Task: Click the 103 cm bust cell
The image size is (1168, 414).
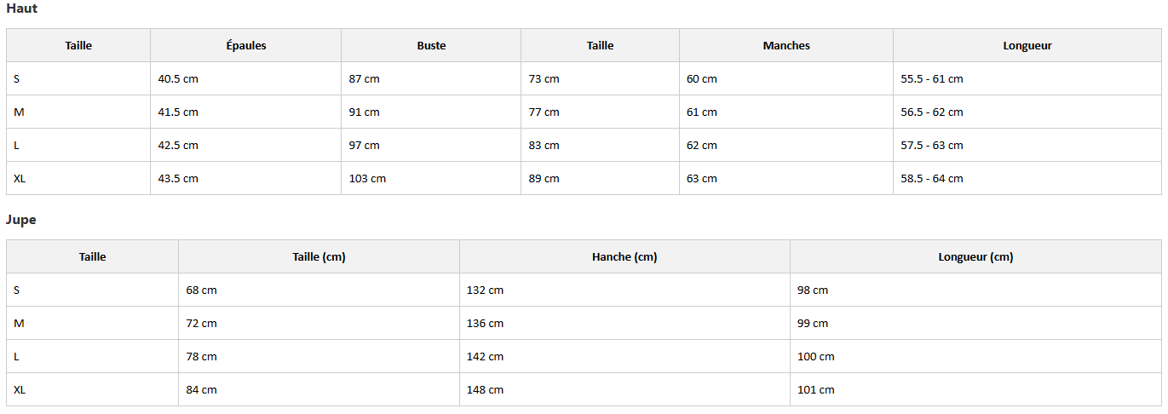Action: click(367, 179)
